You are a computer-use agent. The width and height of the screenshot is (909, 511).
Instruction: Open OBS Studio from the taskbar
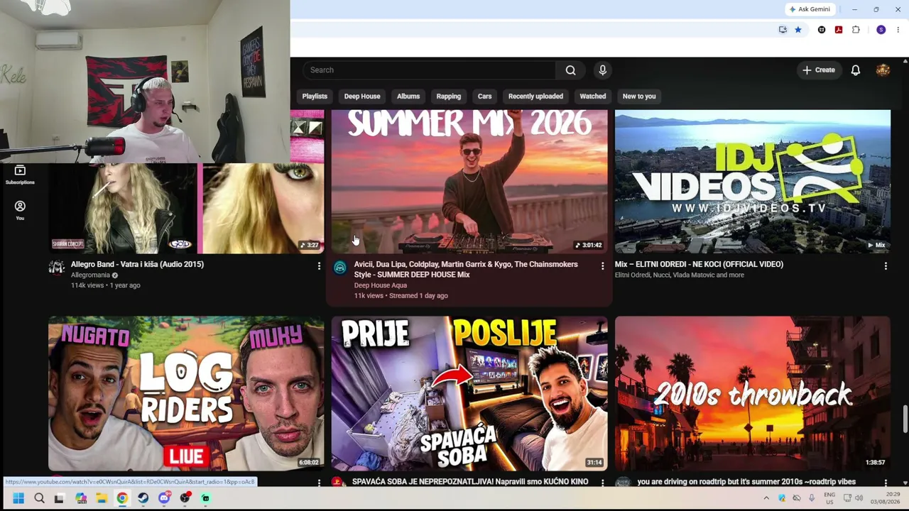(185, 498)
